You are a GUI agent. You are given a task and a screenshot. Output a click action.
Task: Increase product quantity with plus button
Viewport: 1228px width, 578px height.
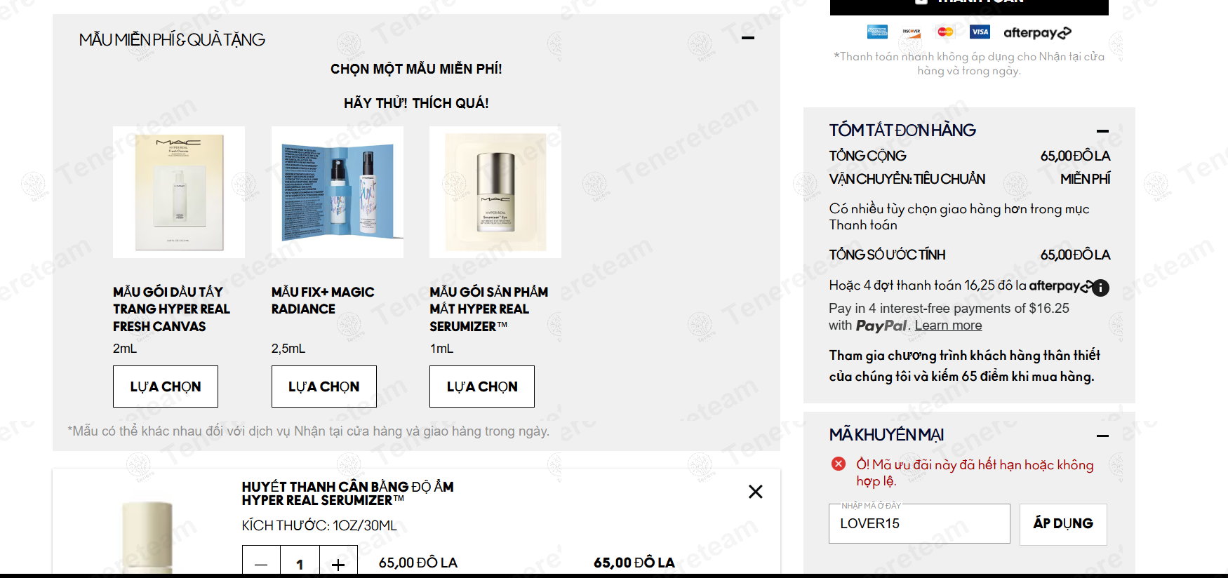[338, 564]
